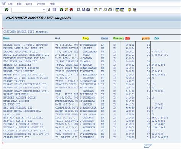Open the List menu
Viewport: 181px width, 149px height.
click(10, 4)
